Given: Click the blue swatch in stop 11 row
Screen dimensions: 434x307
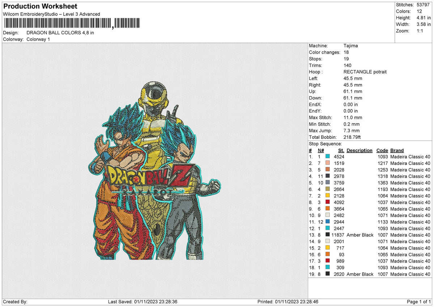Looking at the screenshot, I should click(x=328, y=222).
